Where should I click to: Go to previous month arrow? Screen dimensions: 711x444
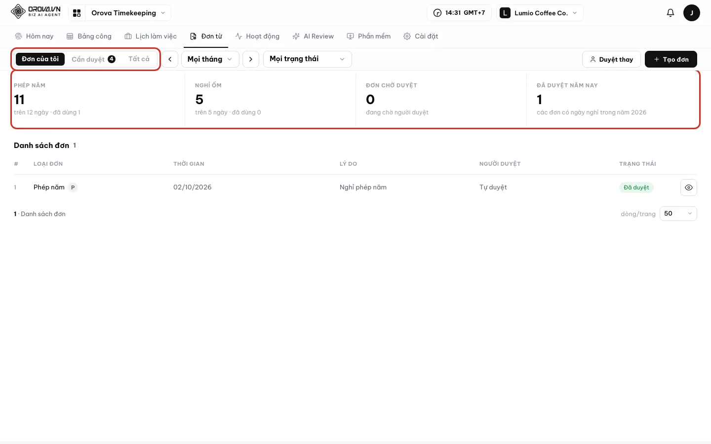point(170,59)
